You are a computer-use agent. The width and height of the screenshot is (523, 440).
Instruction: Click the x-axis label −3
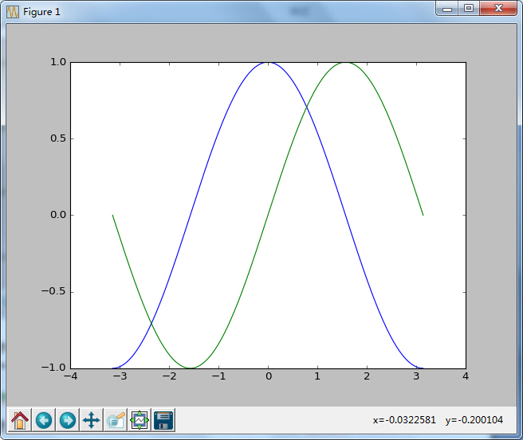click(x=120, y=376)
